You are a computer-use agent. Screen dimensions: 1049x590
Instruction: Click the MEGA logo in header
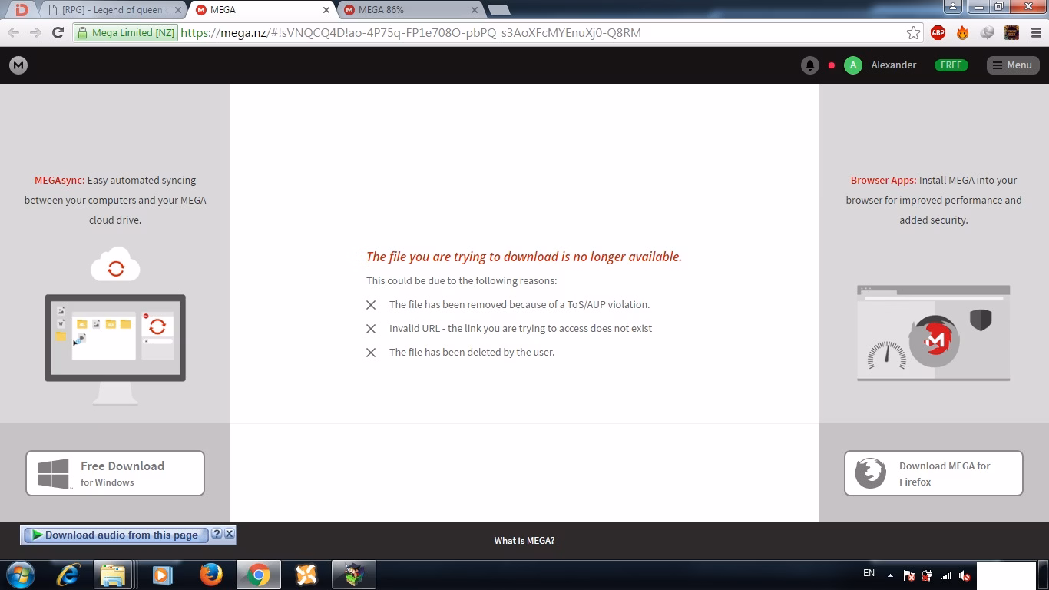tap(18, 65)
